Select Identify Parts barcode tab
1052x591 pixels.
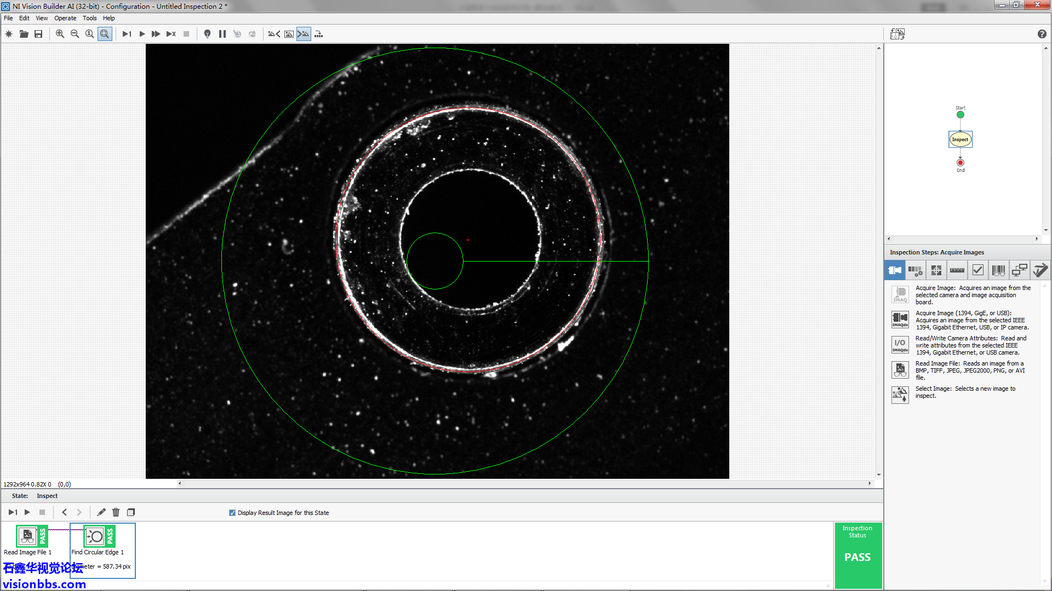(998, 270)
